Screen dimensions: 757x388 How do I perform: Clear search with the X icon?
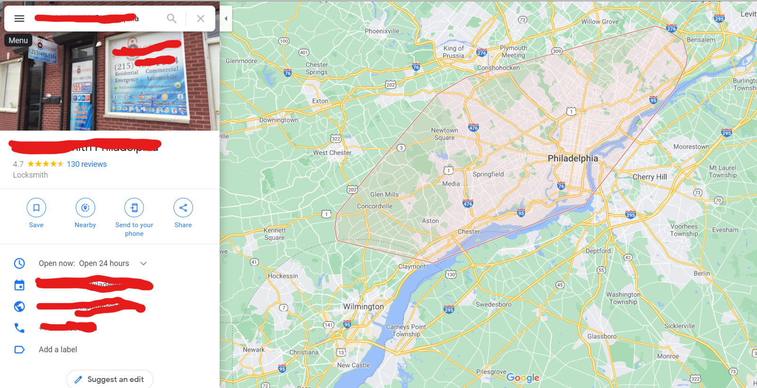[x=201, y=18]
